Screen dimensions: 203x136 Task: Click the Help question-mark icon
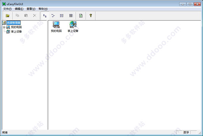coord(91,16)
